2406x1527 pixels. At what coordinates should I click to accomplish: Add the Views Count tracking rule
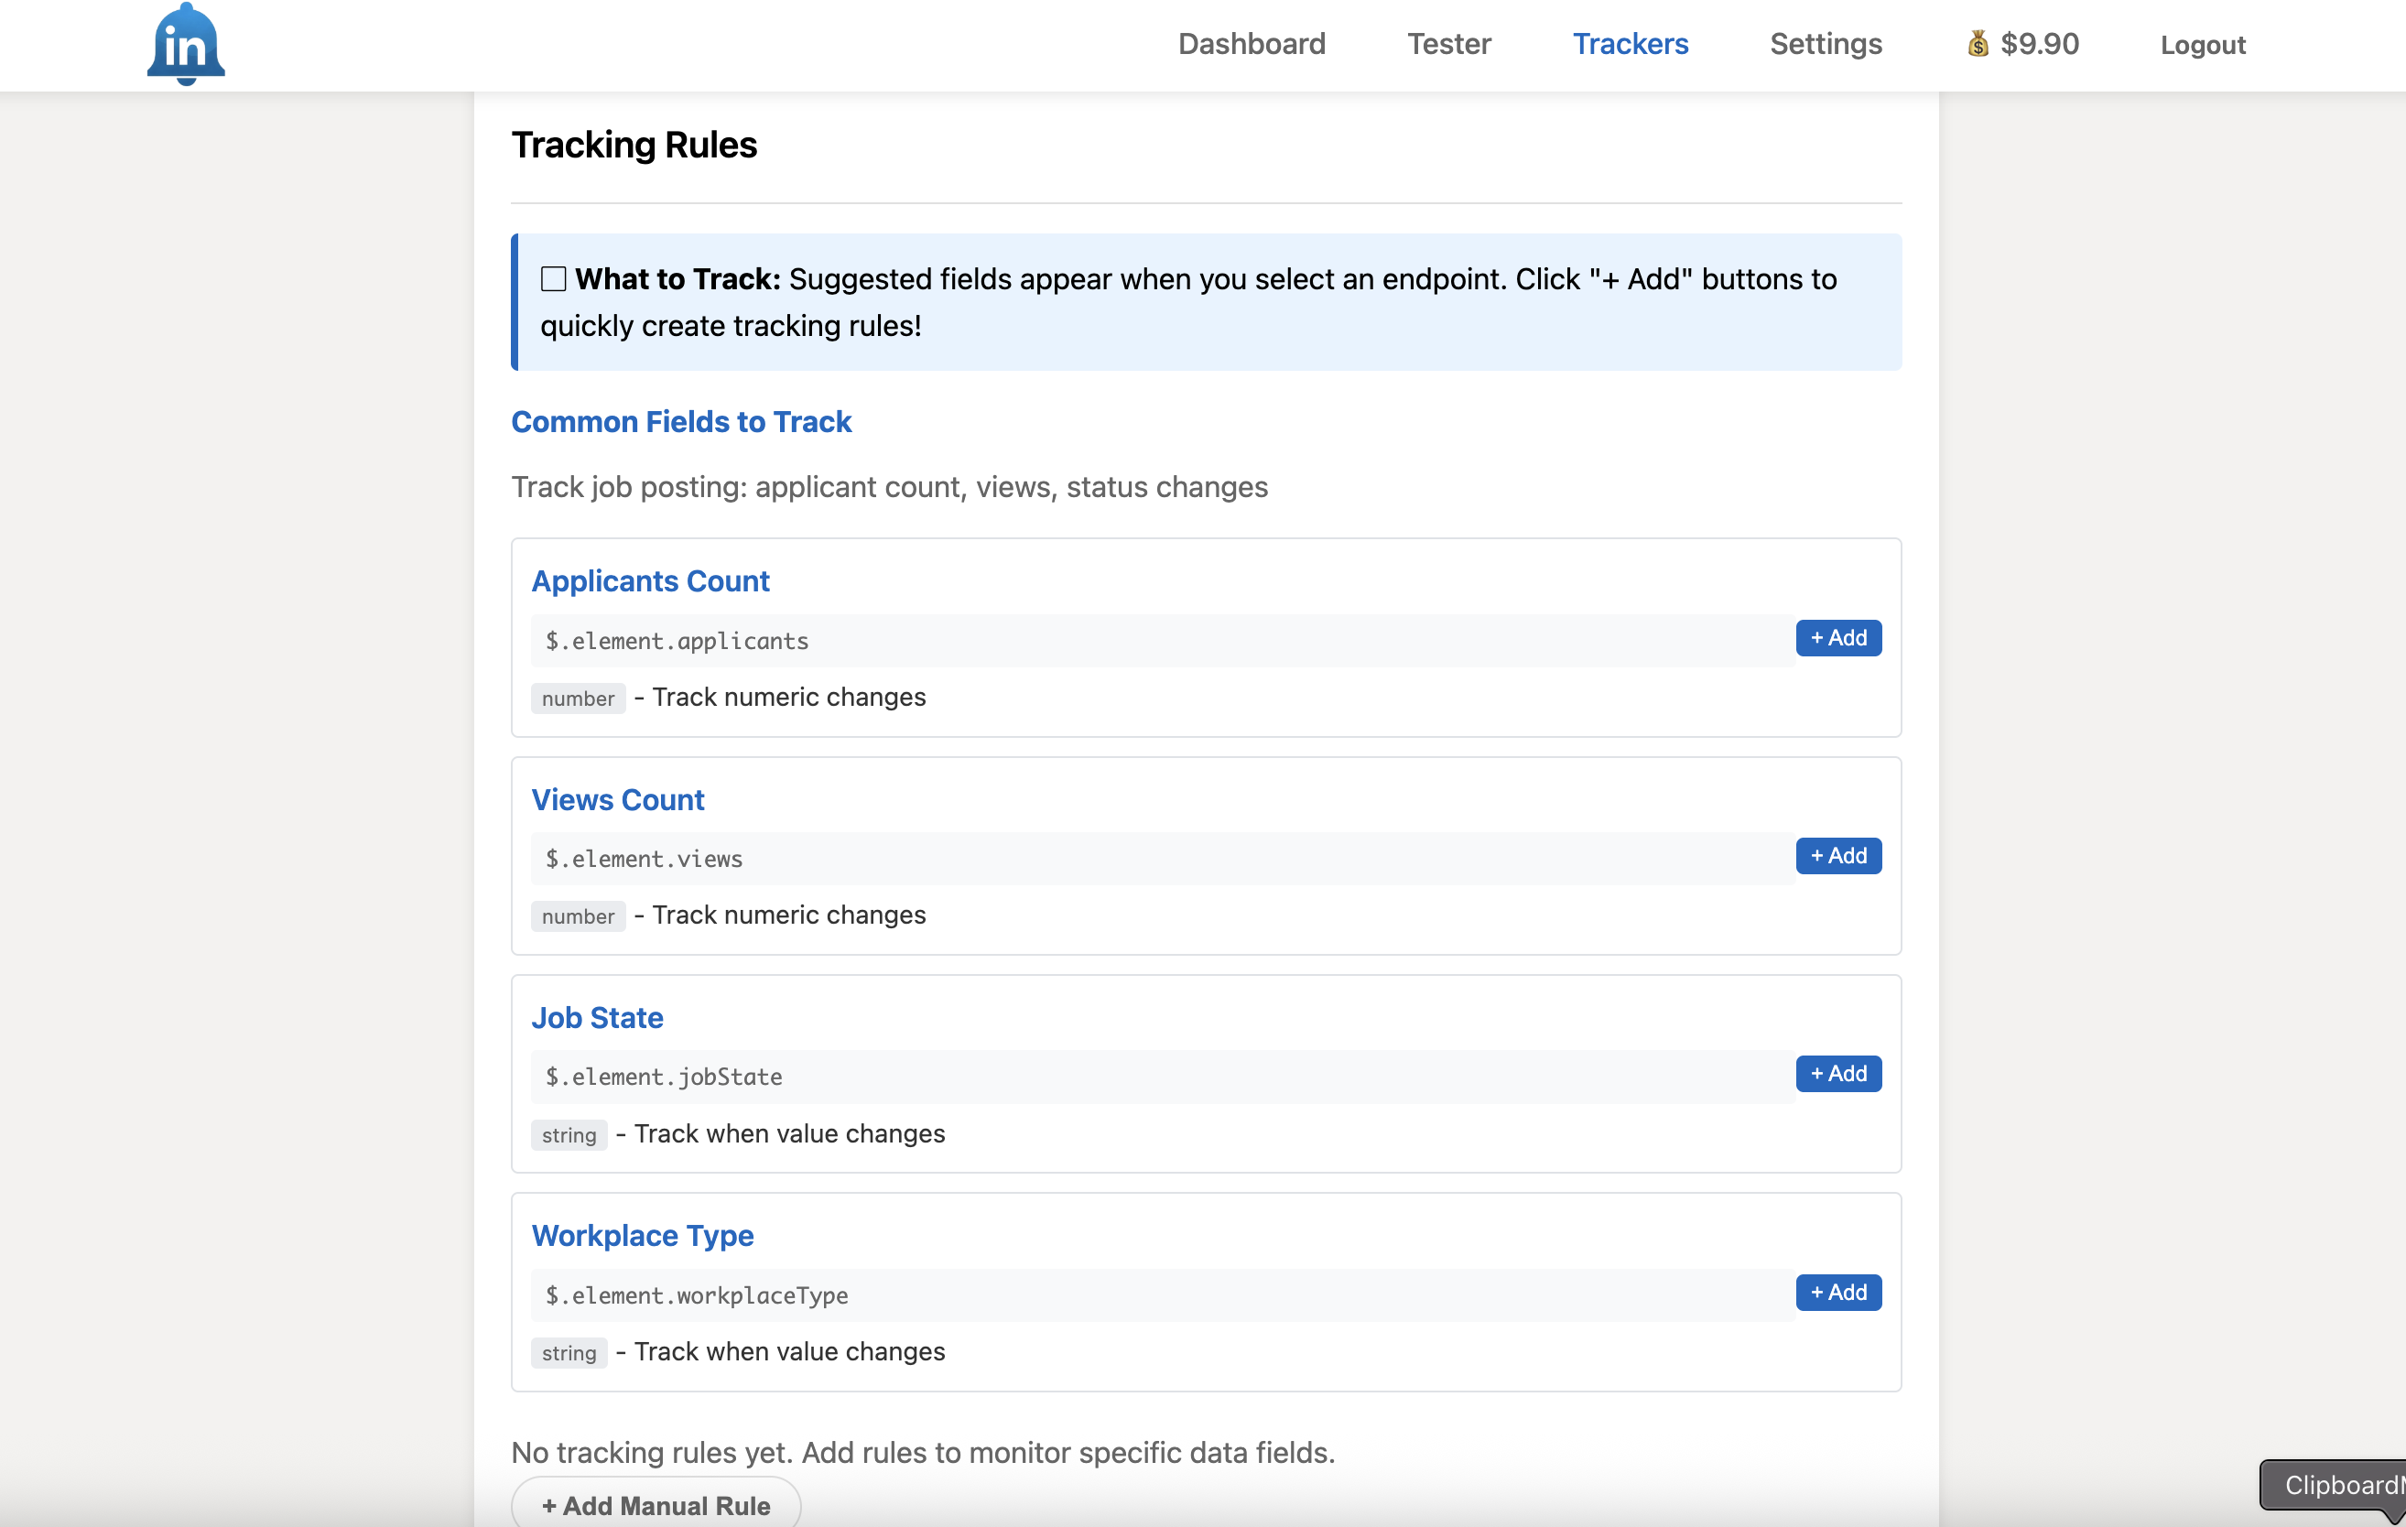coord(1837,855)
